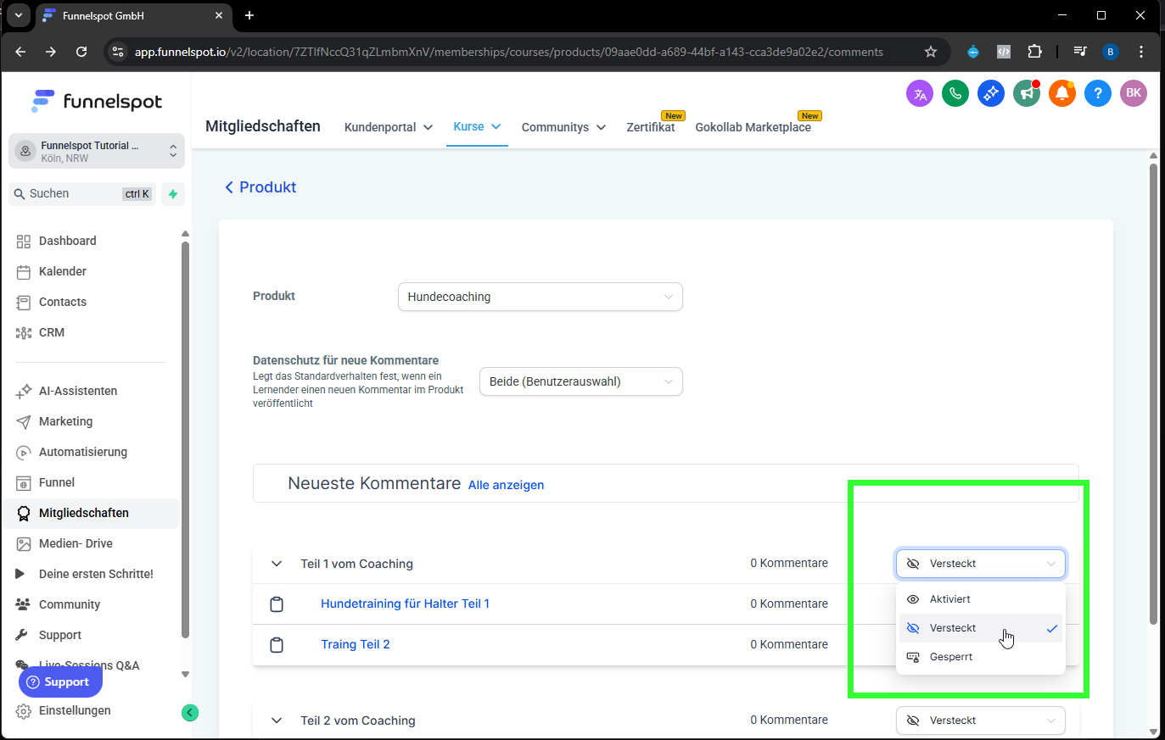Close the Funnelspot GmbH browser tab
The image size is (1165, 740).
tap(219, 15)
